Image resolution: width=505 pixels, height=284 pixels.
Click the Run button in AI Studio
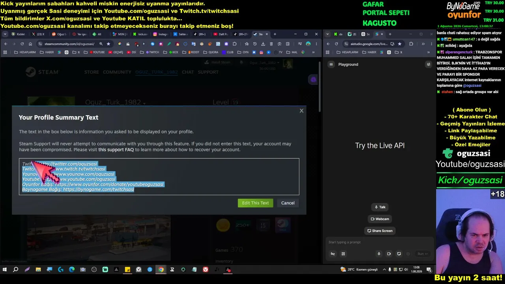click(x=423, y=254)
